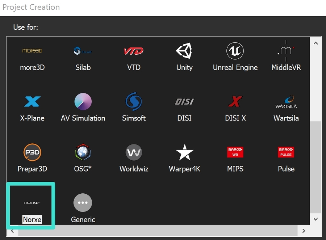Click the Barco MIPS icon
Screen dimensions: 326x240
coord(235,152)
